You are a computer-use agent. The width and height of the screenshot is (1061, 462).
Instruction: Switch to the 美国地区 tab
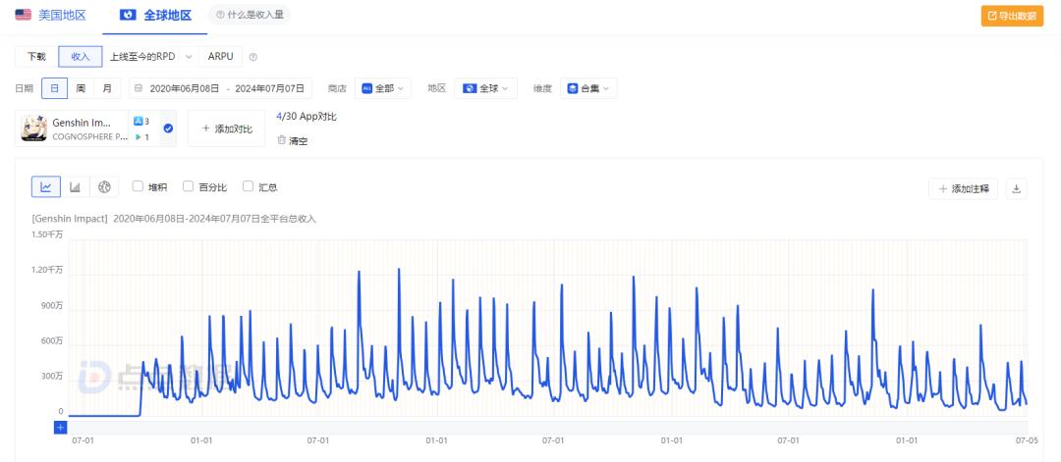(51, 15)
